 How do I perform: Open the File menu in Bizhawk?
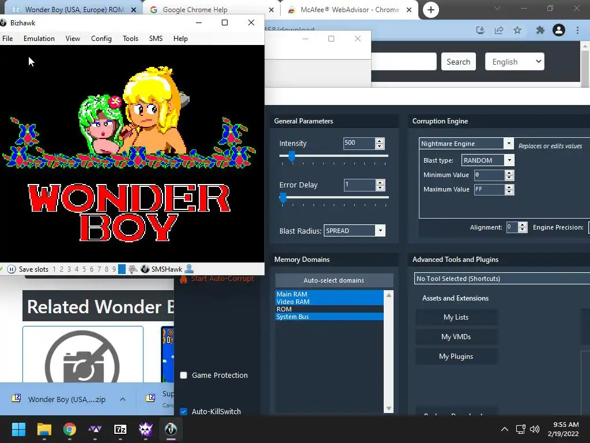pyautogui.click(x=7, y=39)
